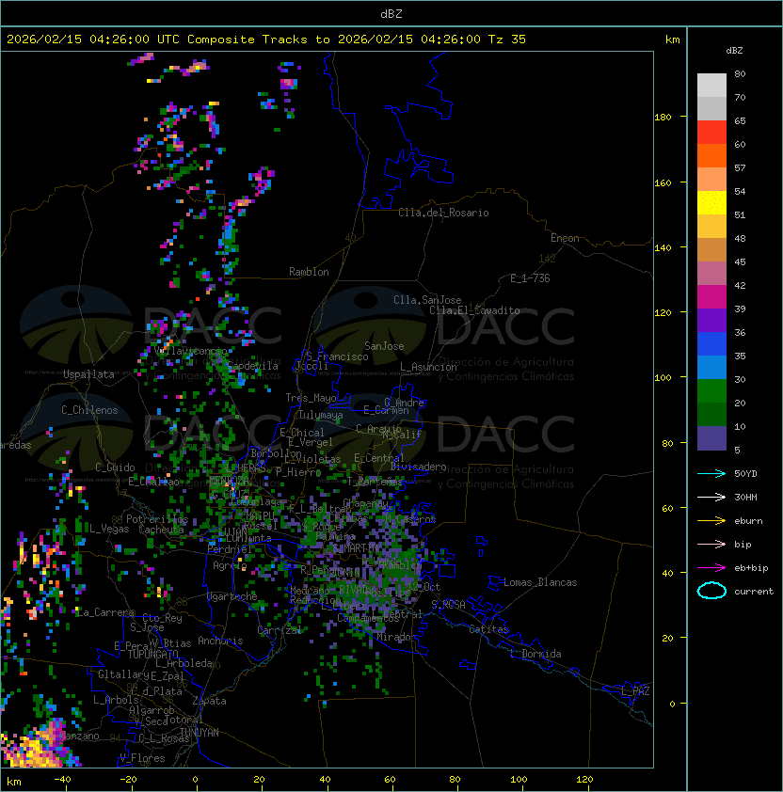Click the 'Catitas' map label
Viewport: 783px width, 792px height.
[x=488, y=629]
